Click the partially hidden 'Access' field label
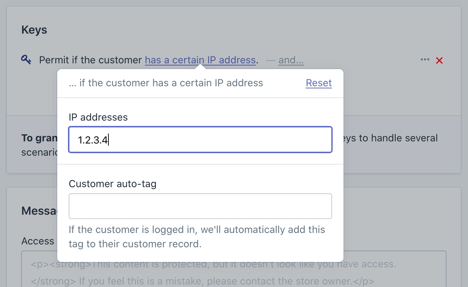Screen dimensions: 468x287 tap(38, 241)
